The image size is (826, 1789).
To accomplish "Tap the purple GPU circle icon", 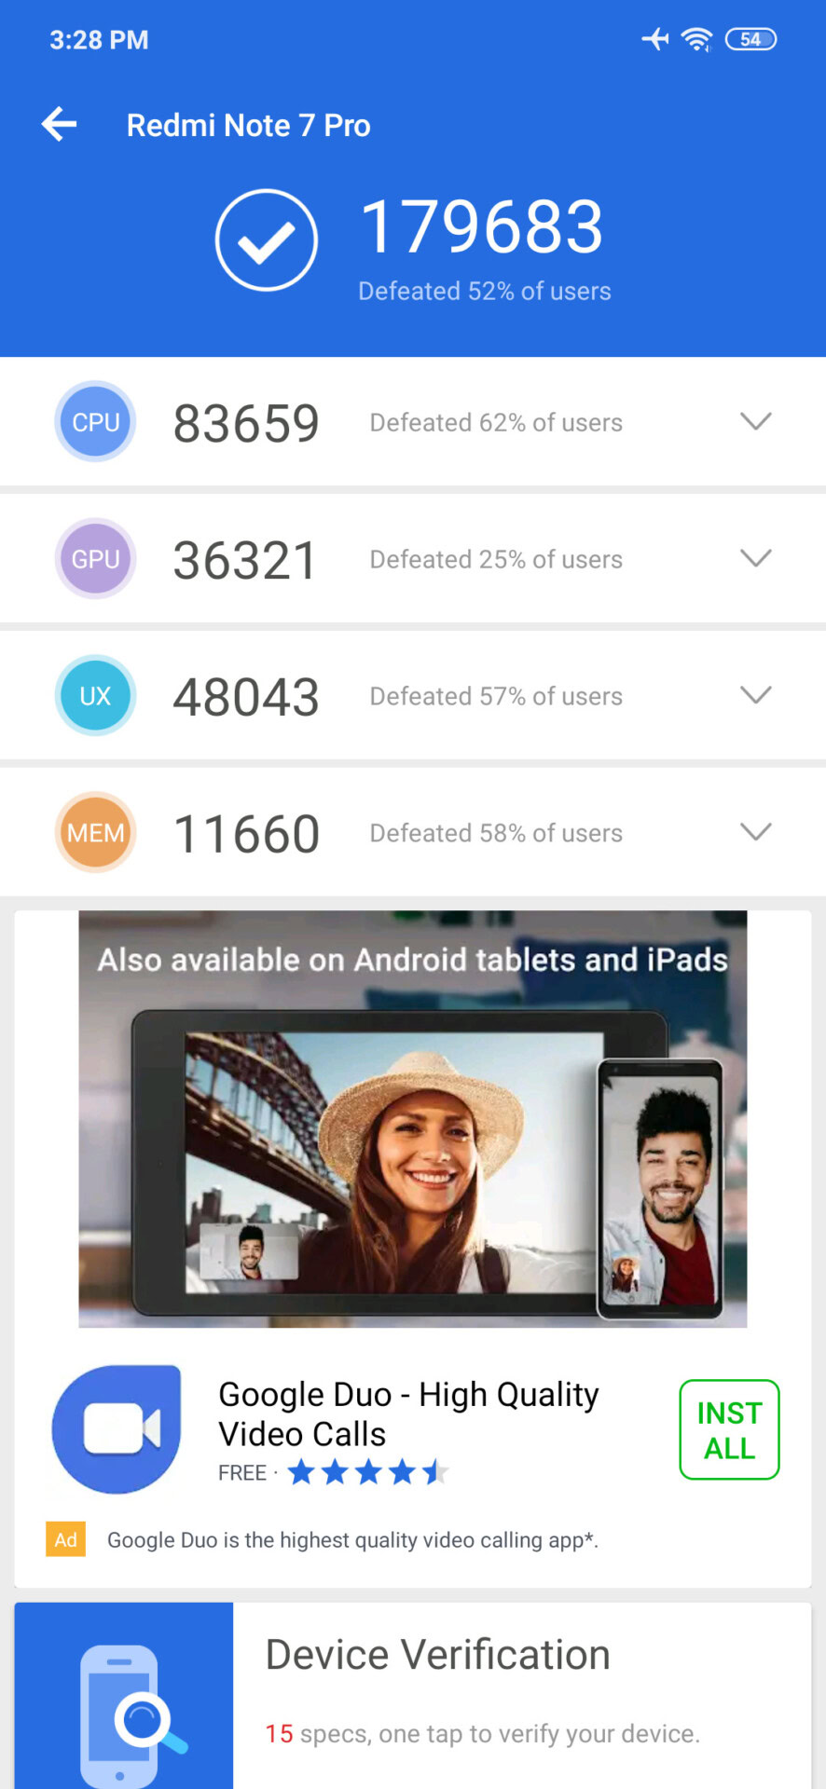I will click(x=96, y=559).
